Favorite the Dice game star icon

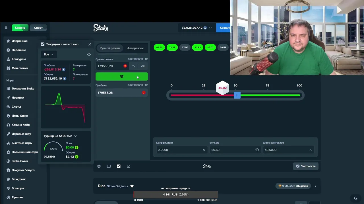point(132,186)
